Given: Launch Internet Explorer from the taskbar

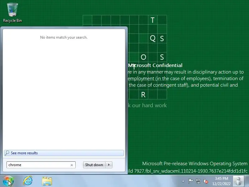Looking at the screenshot, I should (x=28, y=181).
